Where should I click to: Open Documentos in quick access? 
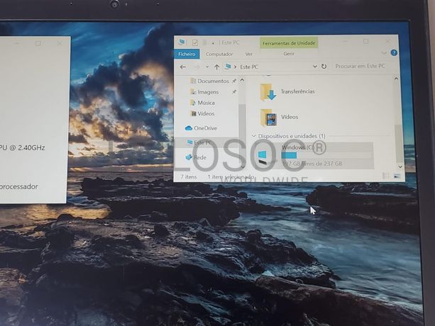pyautogui.click(x=212, y=81)
